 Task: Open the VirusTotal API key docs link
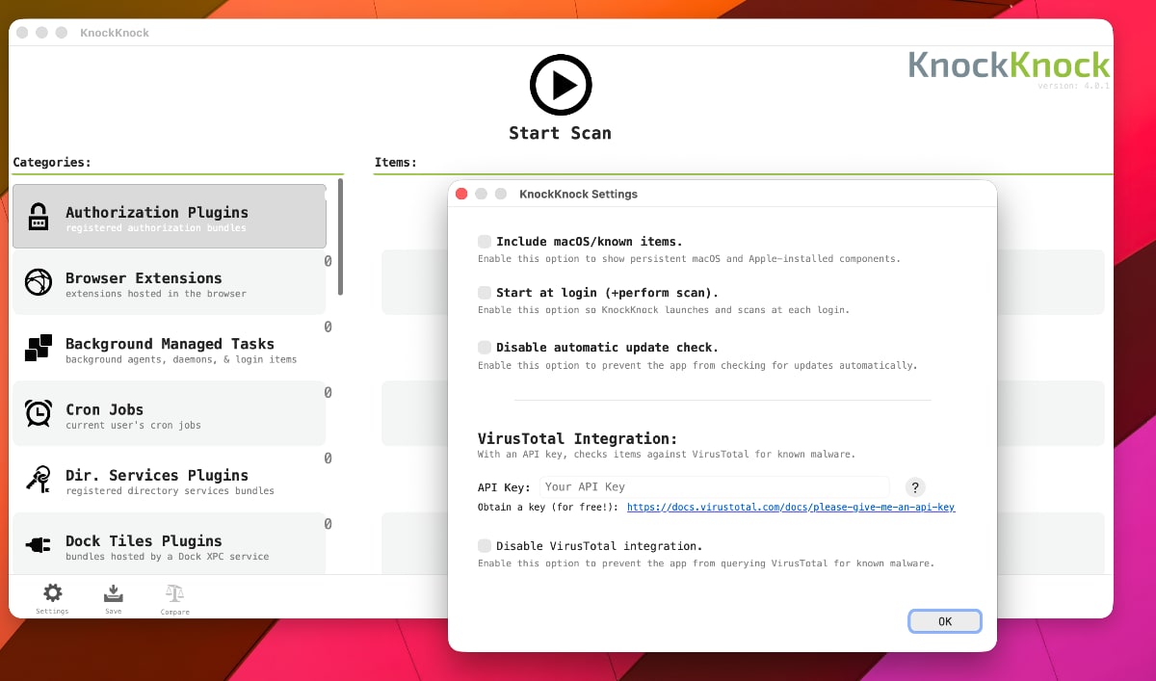(790, 507)
